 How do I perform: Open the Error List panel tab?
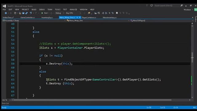5,103
